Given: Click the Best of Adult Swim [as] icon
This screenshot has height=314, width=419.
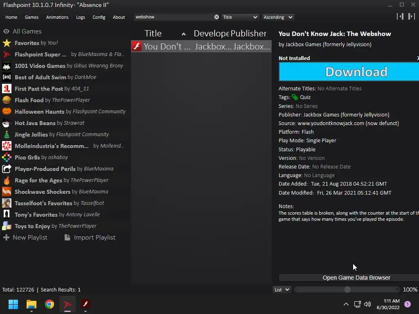Looking at the screenshot, I should [x=7, y=77].
